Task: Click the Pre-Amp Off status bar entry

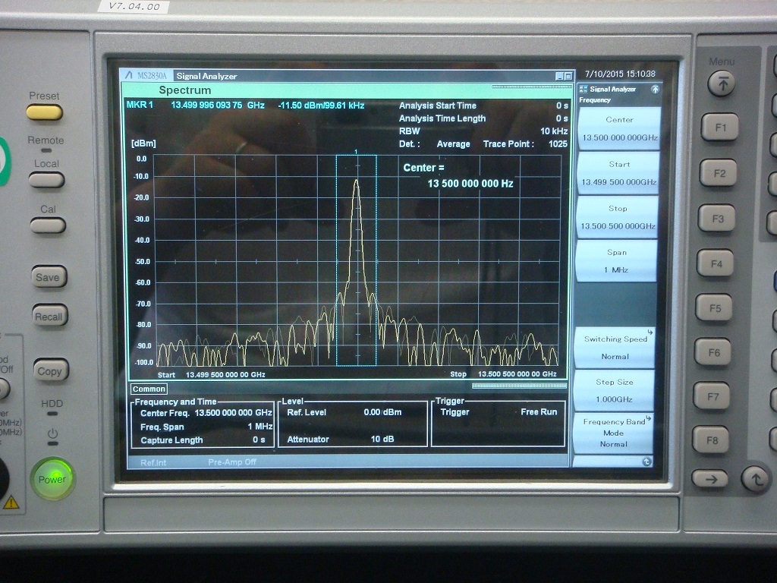Action: click(x=232, y=462)
